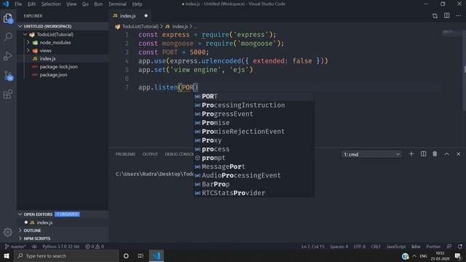Viewport: 466px width, 262px height.
Task: Click the compare changes icon in editor toolbar
Action: point(435,16)
